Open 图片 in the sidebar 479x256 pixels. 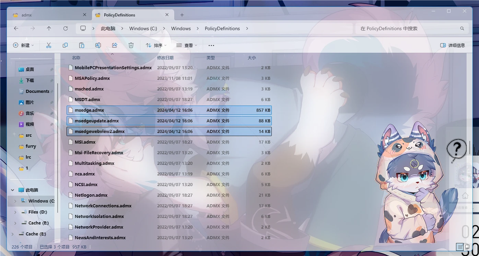click(30, 102)
